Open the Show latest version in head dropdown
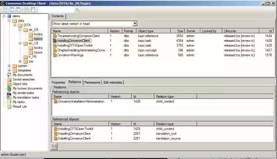 click(135, 23)
